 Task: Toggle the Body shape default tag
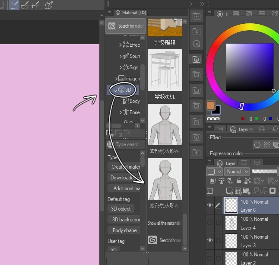(124, 230)
